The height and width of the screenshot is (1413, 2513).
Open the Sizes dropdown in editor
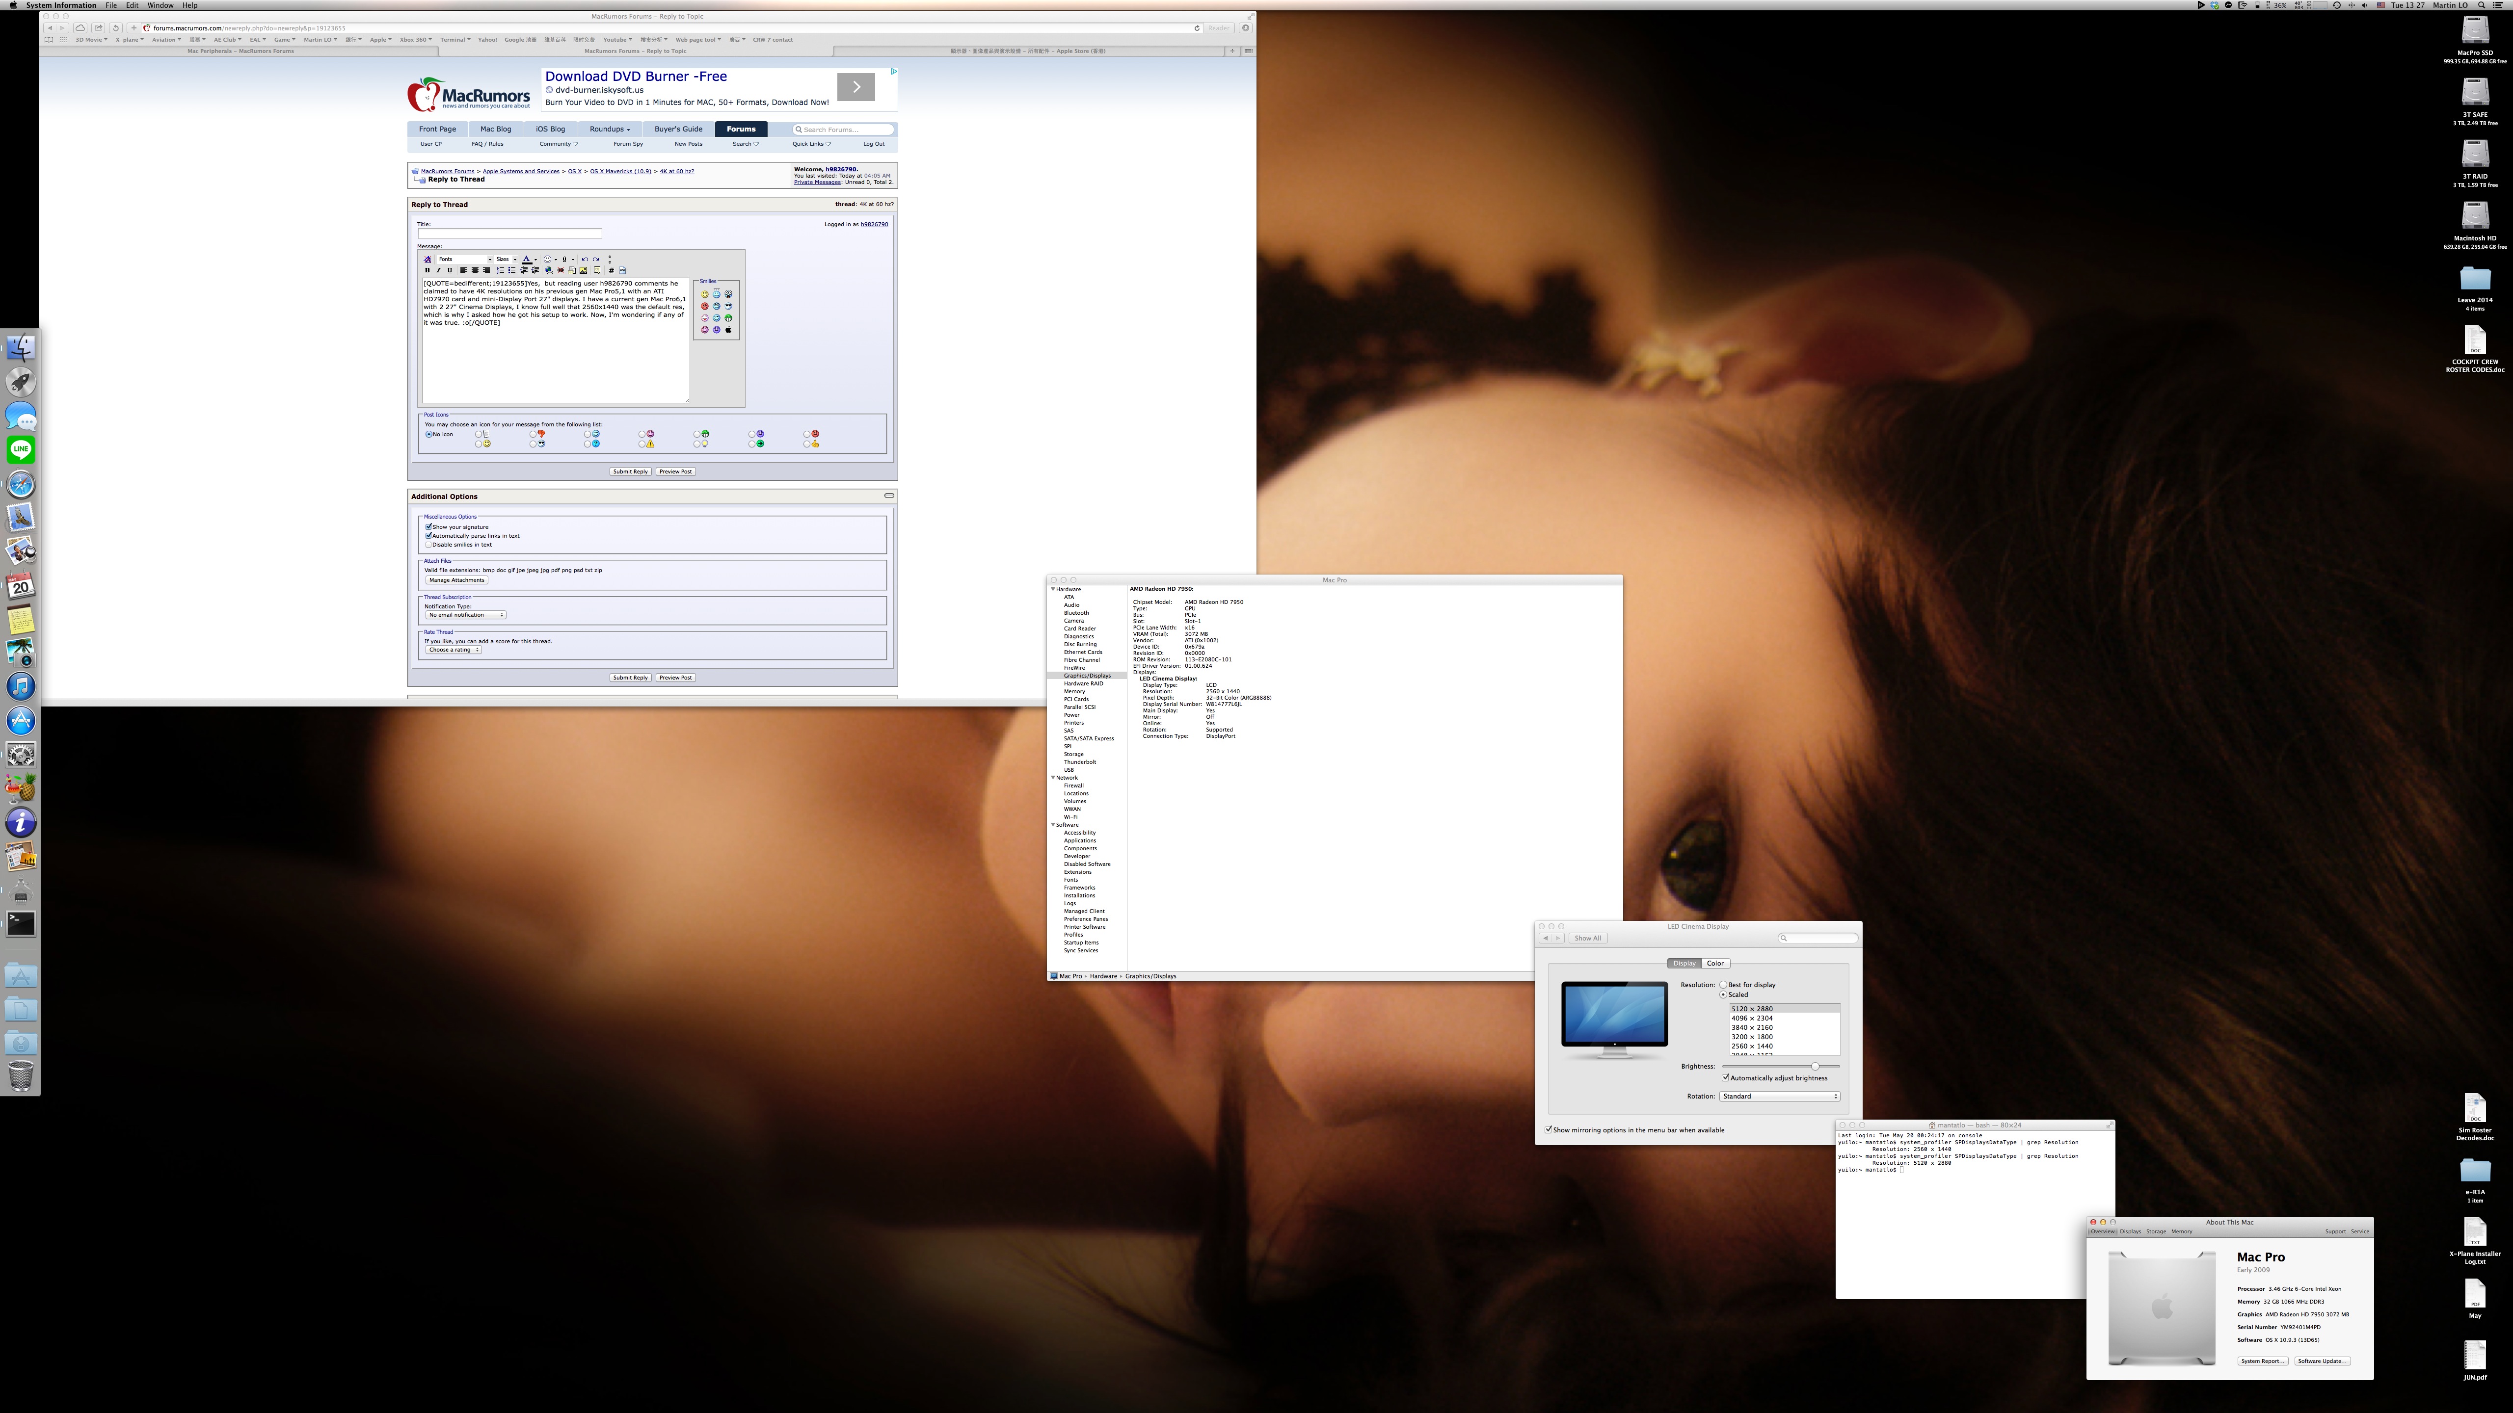tap(507, 260)
